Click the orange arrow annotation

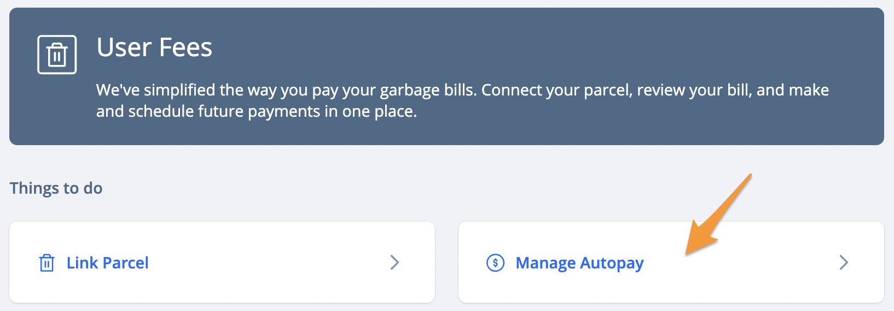point(718,214)
